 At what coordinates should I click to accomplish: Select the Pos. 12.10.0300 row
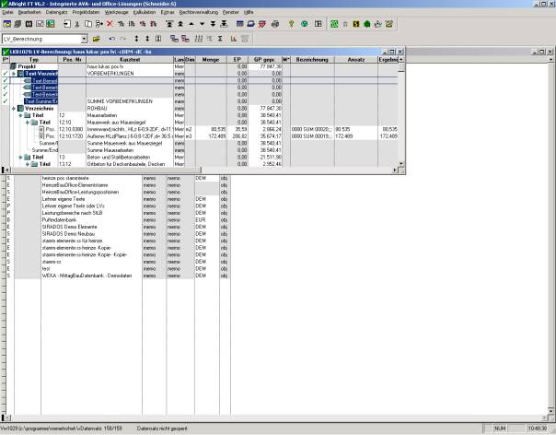coord(200,129)
